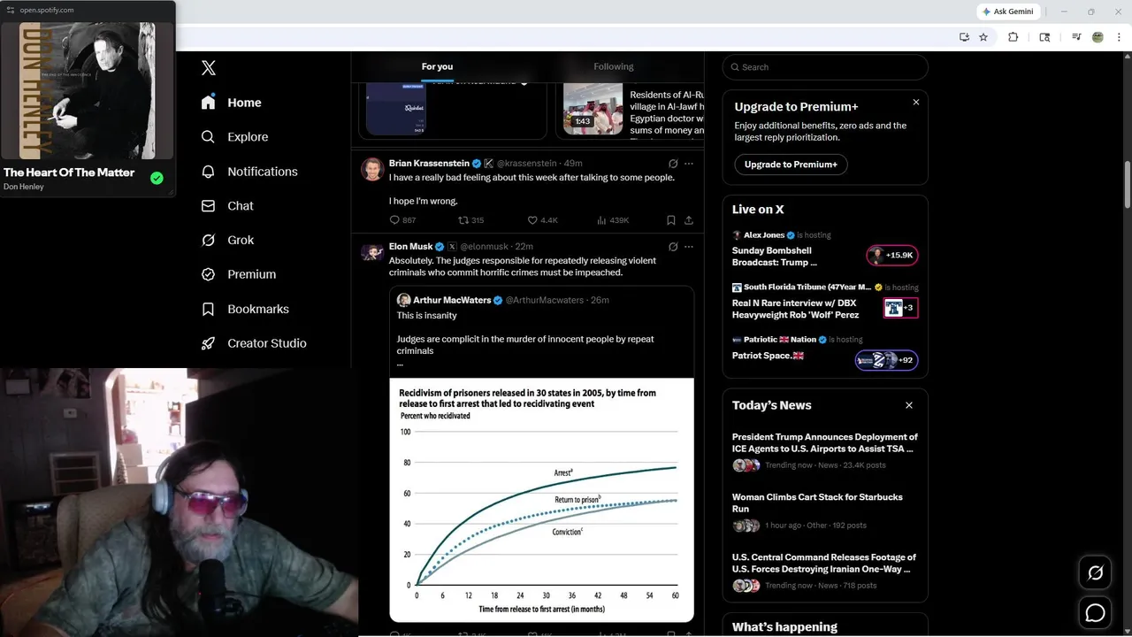The image size is (1132, 637).
Task: Open more options on Elon Musk's post
Action: point(689,247)
